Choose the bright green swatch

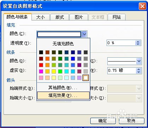60,71
